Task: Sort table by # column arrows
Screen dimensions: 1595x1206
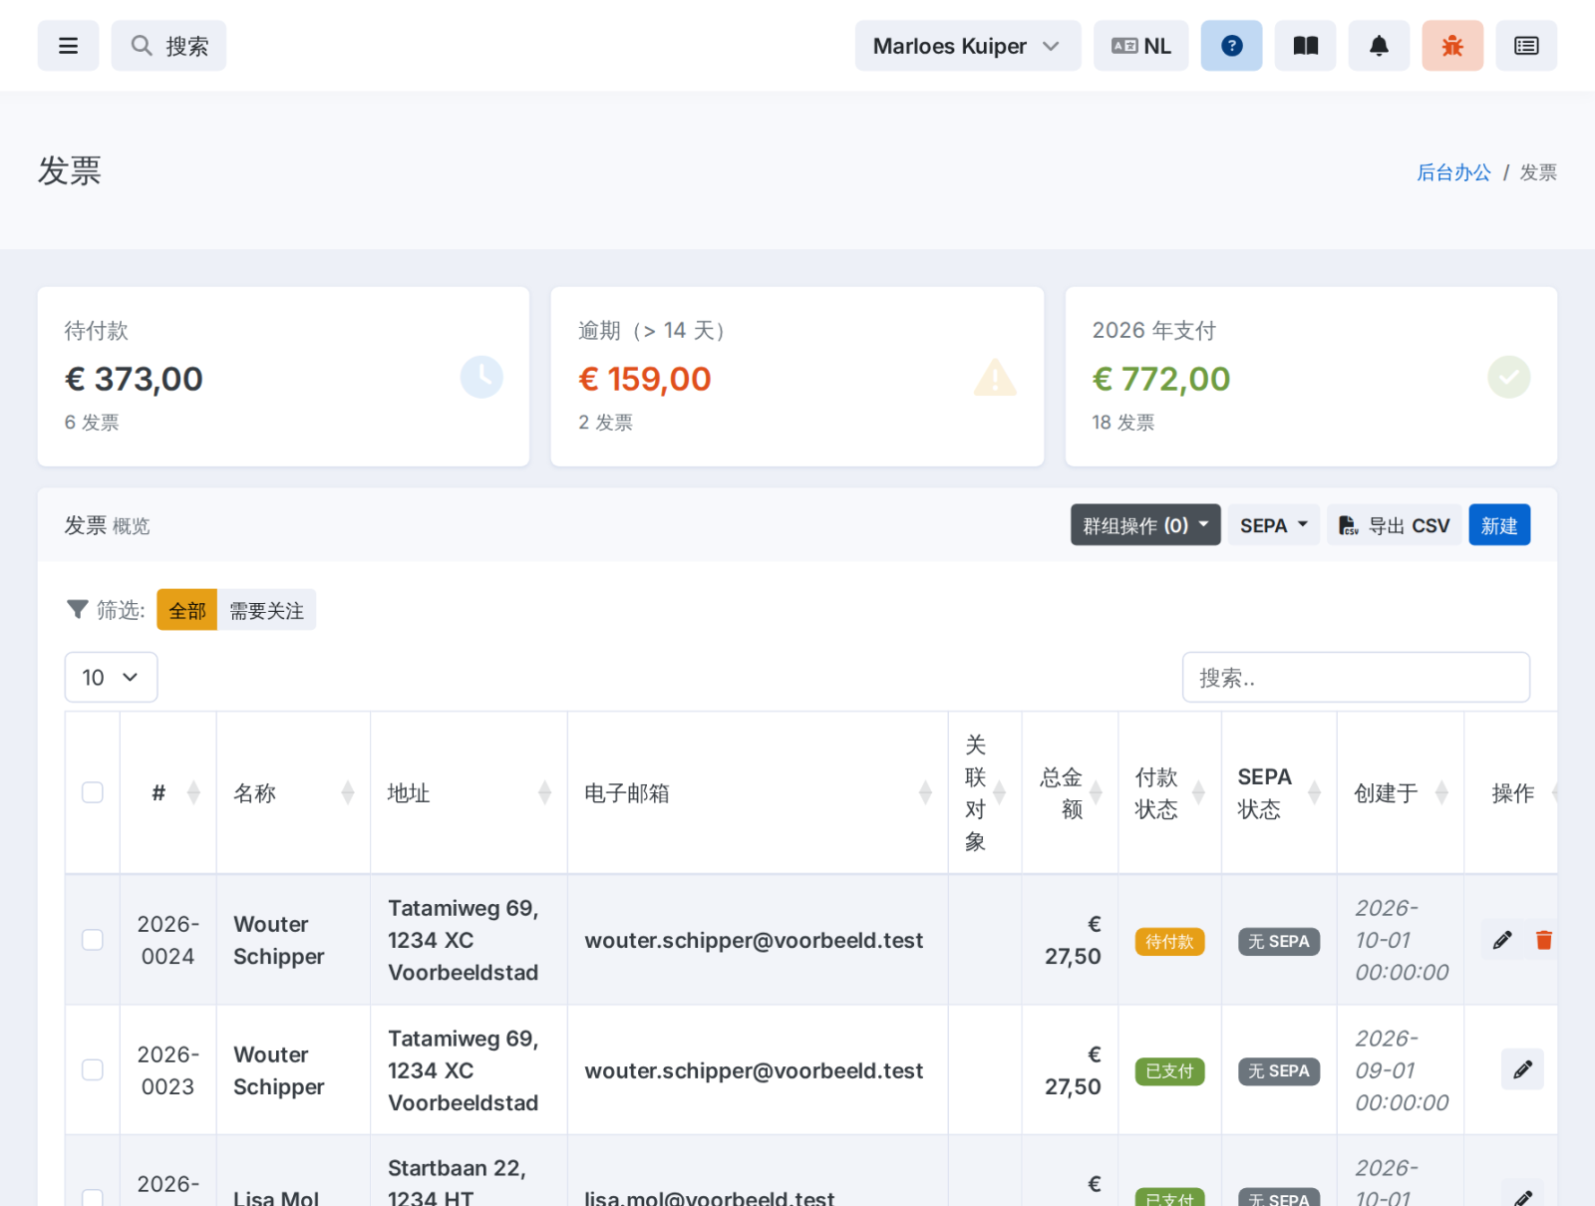Action: [193, 792]
